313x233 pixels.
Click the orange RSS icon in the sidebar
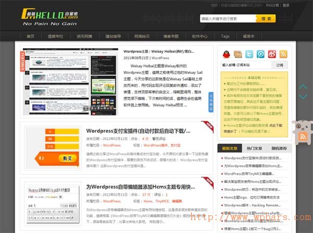click(283, 54)
